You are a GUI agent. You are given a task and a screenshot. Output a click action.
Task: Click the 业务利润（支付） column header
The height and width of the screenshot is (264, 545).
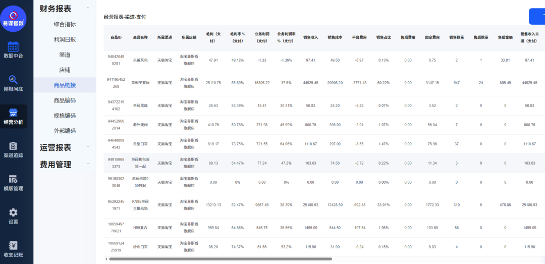pos(262,37)
